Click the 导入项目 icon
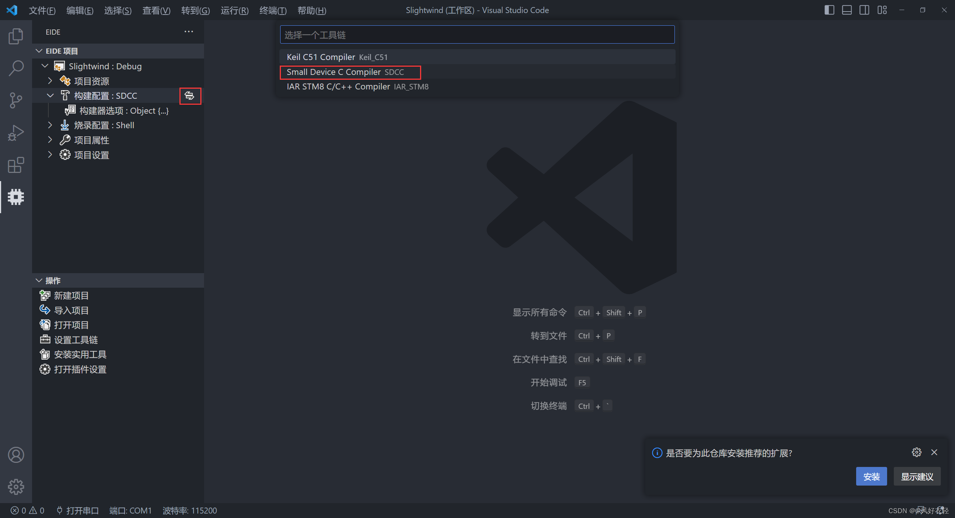This screenshot has width=955, height=518. tap(45, 310)
